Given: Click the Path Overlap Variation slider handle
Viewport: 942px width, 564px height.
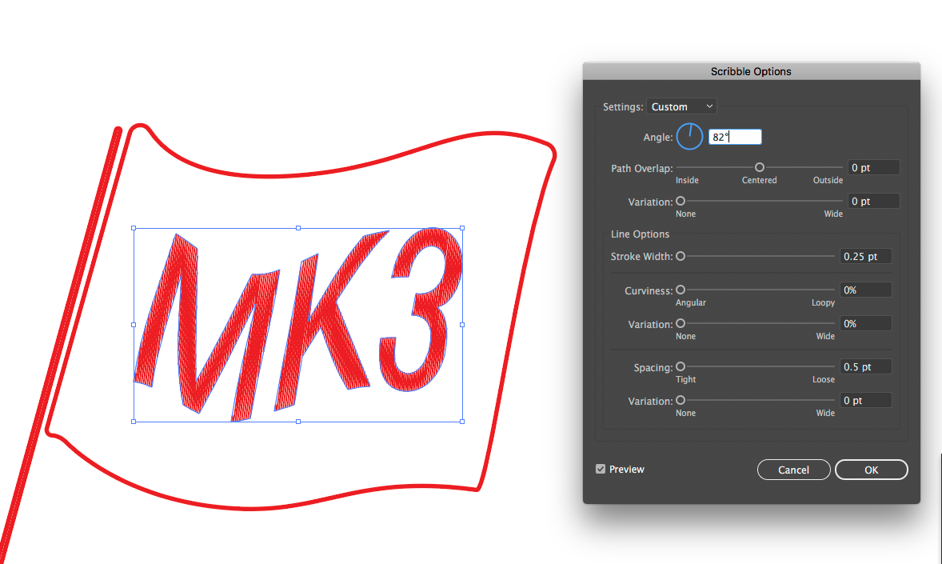Looking at the screenshot, I should click(681, 201).
